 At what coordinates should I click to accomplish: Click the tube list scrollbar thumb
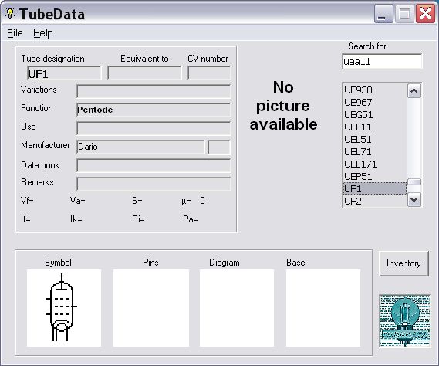click(414, 182)
